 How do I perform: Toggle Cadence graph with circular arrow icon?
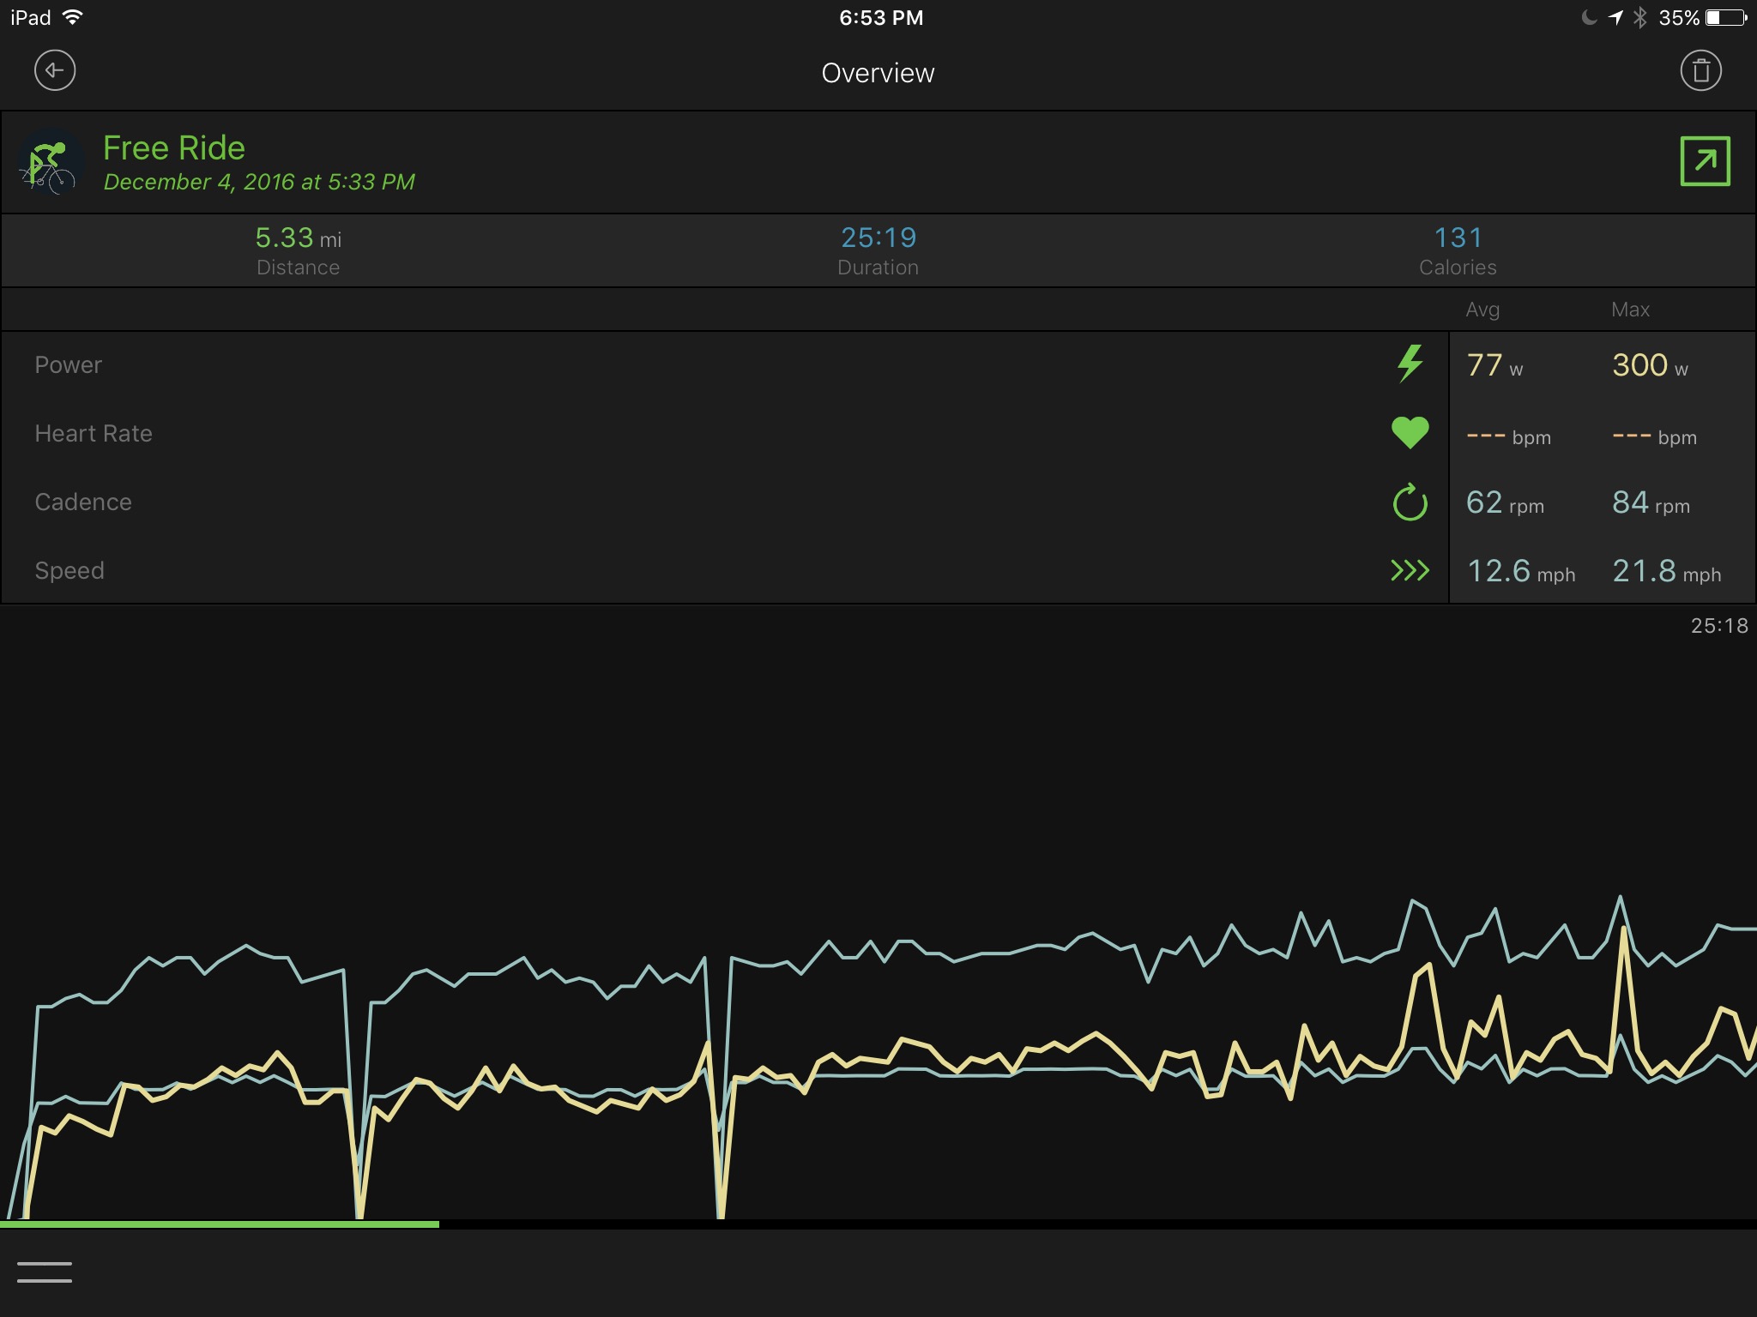[x=1410, y=502]
